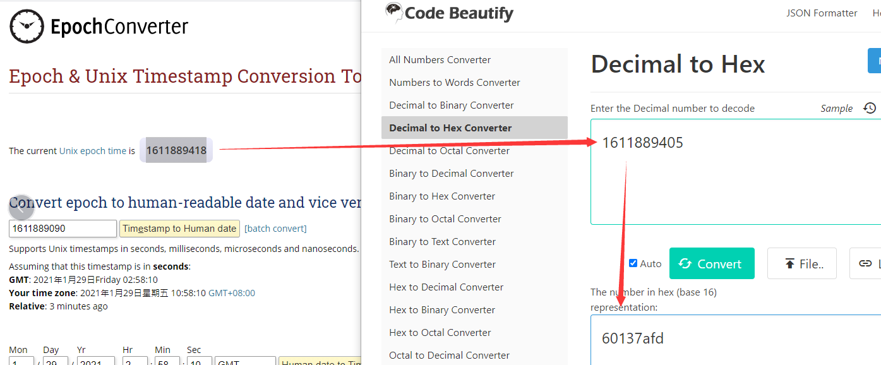Select Decimal to Binary Converter
The width and height of the screenshot is (881, 365).
[474, 105]
